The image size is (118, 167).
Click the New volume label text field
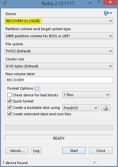pos(59,80)
